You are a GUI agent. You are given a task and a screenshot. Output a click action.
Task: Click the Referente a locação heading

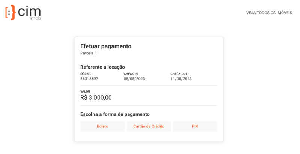(102, 67)
